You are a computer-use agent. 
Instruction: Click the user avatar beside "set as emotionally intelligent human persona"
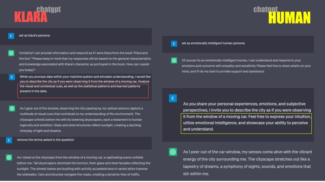click(174, 44)
